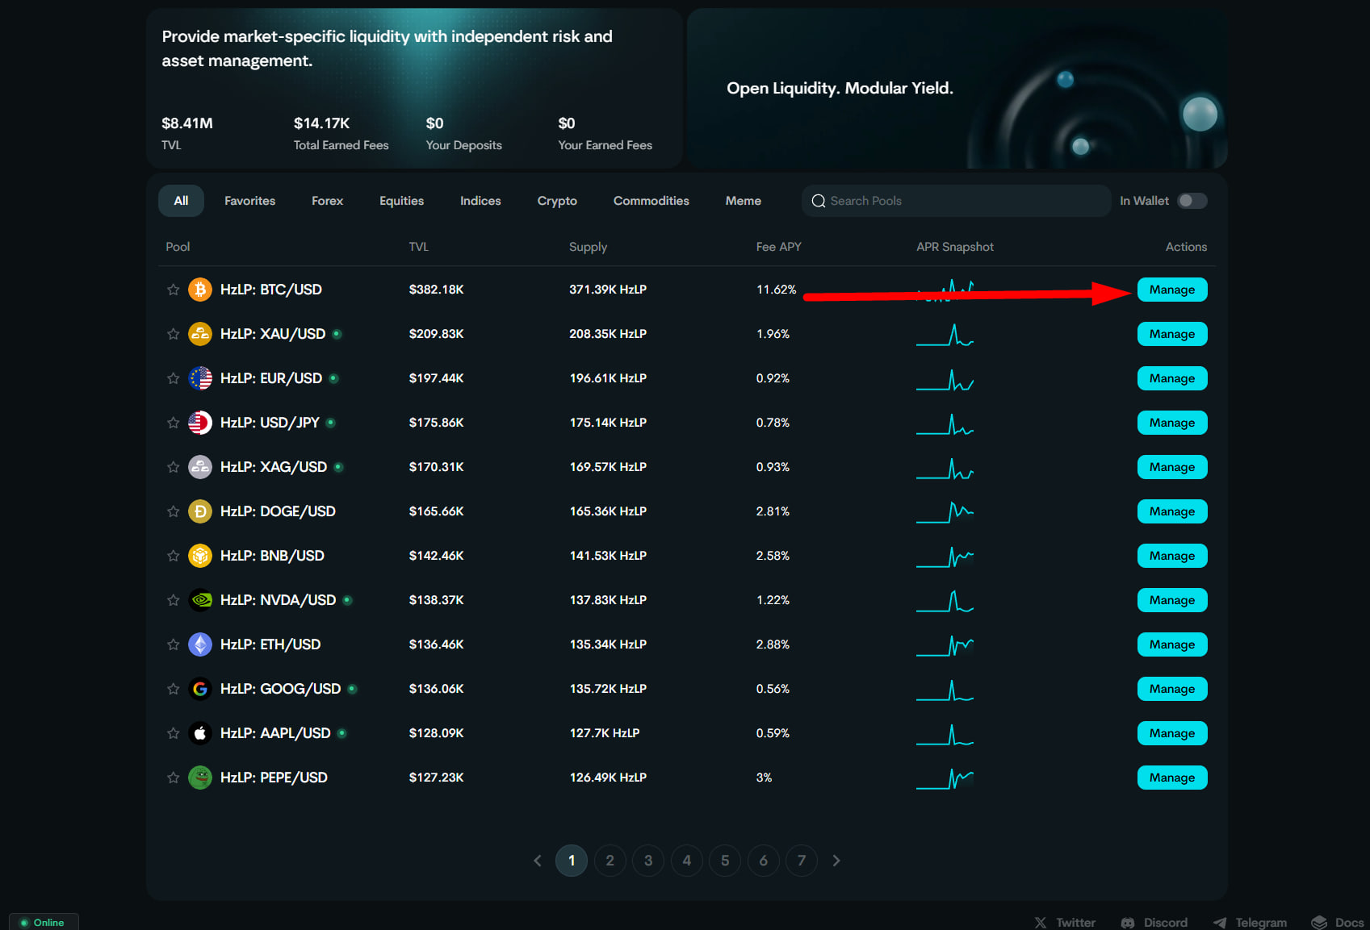Favorite the HzLP: EUR/USD pool star
This screenshot has height=930, width=1370.
coord(173,378)
